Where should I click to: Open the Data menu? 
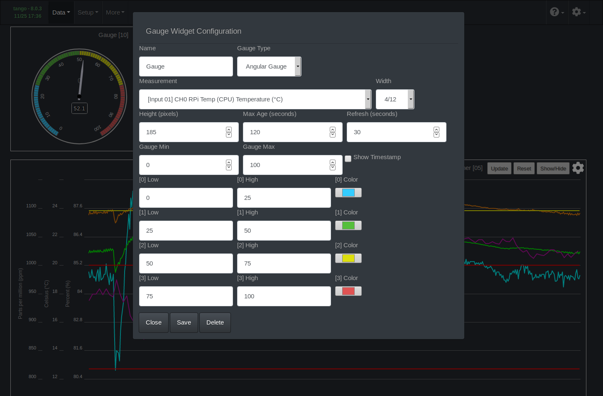pos(61,12)
